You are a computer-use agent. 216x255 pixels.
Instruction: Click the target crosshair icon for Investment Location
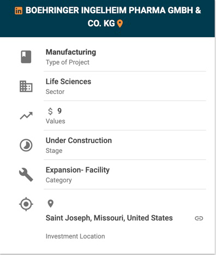26,204
